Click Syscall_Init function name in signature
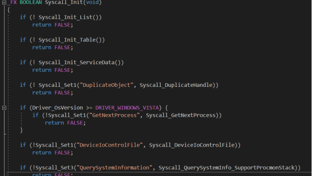 point(64,2)
